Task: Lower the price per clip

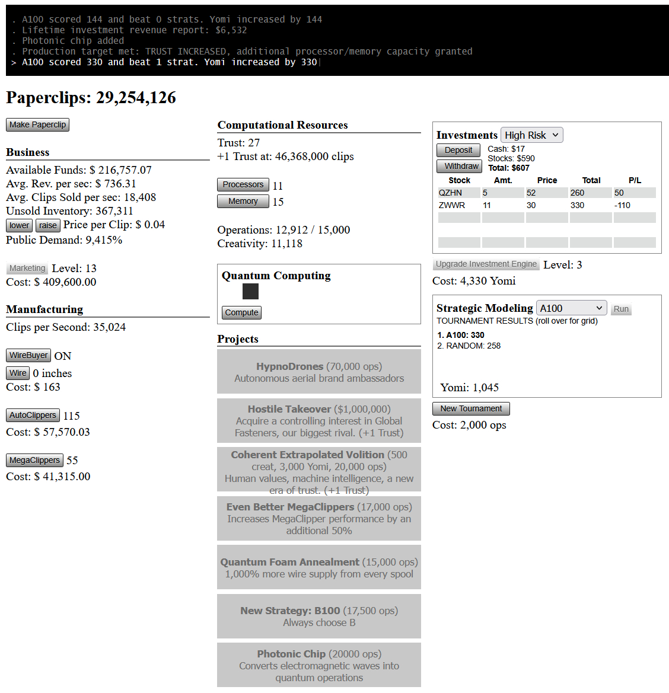Action: pos(19,225)
